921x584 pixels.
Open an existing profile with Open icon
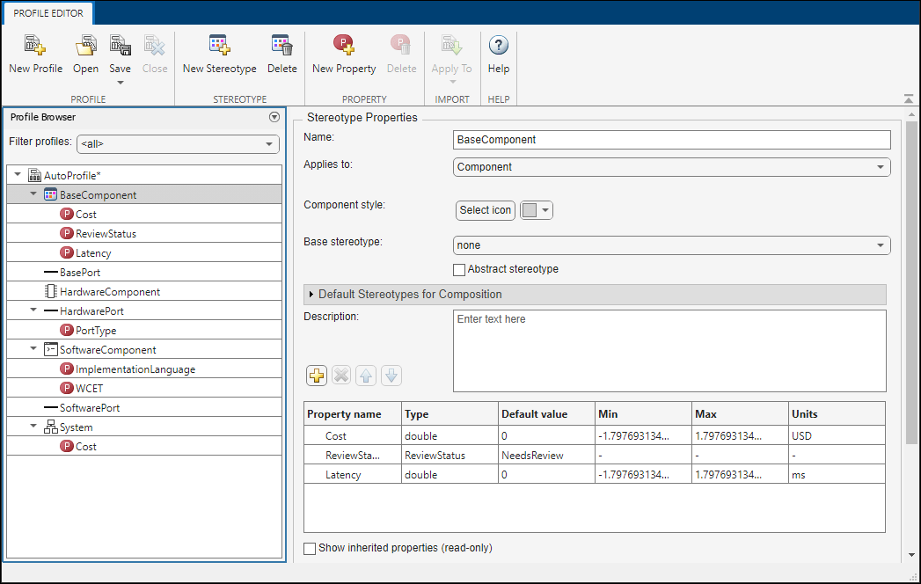85,47
